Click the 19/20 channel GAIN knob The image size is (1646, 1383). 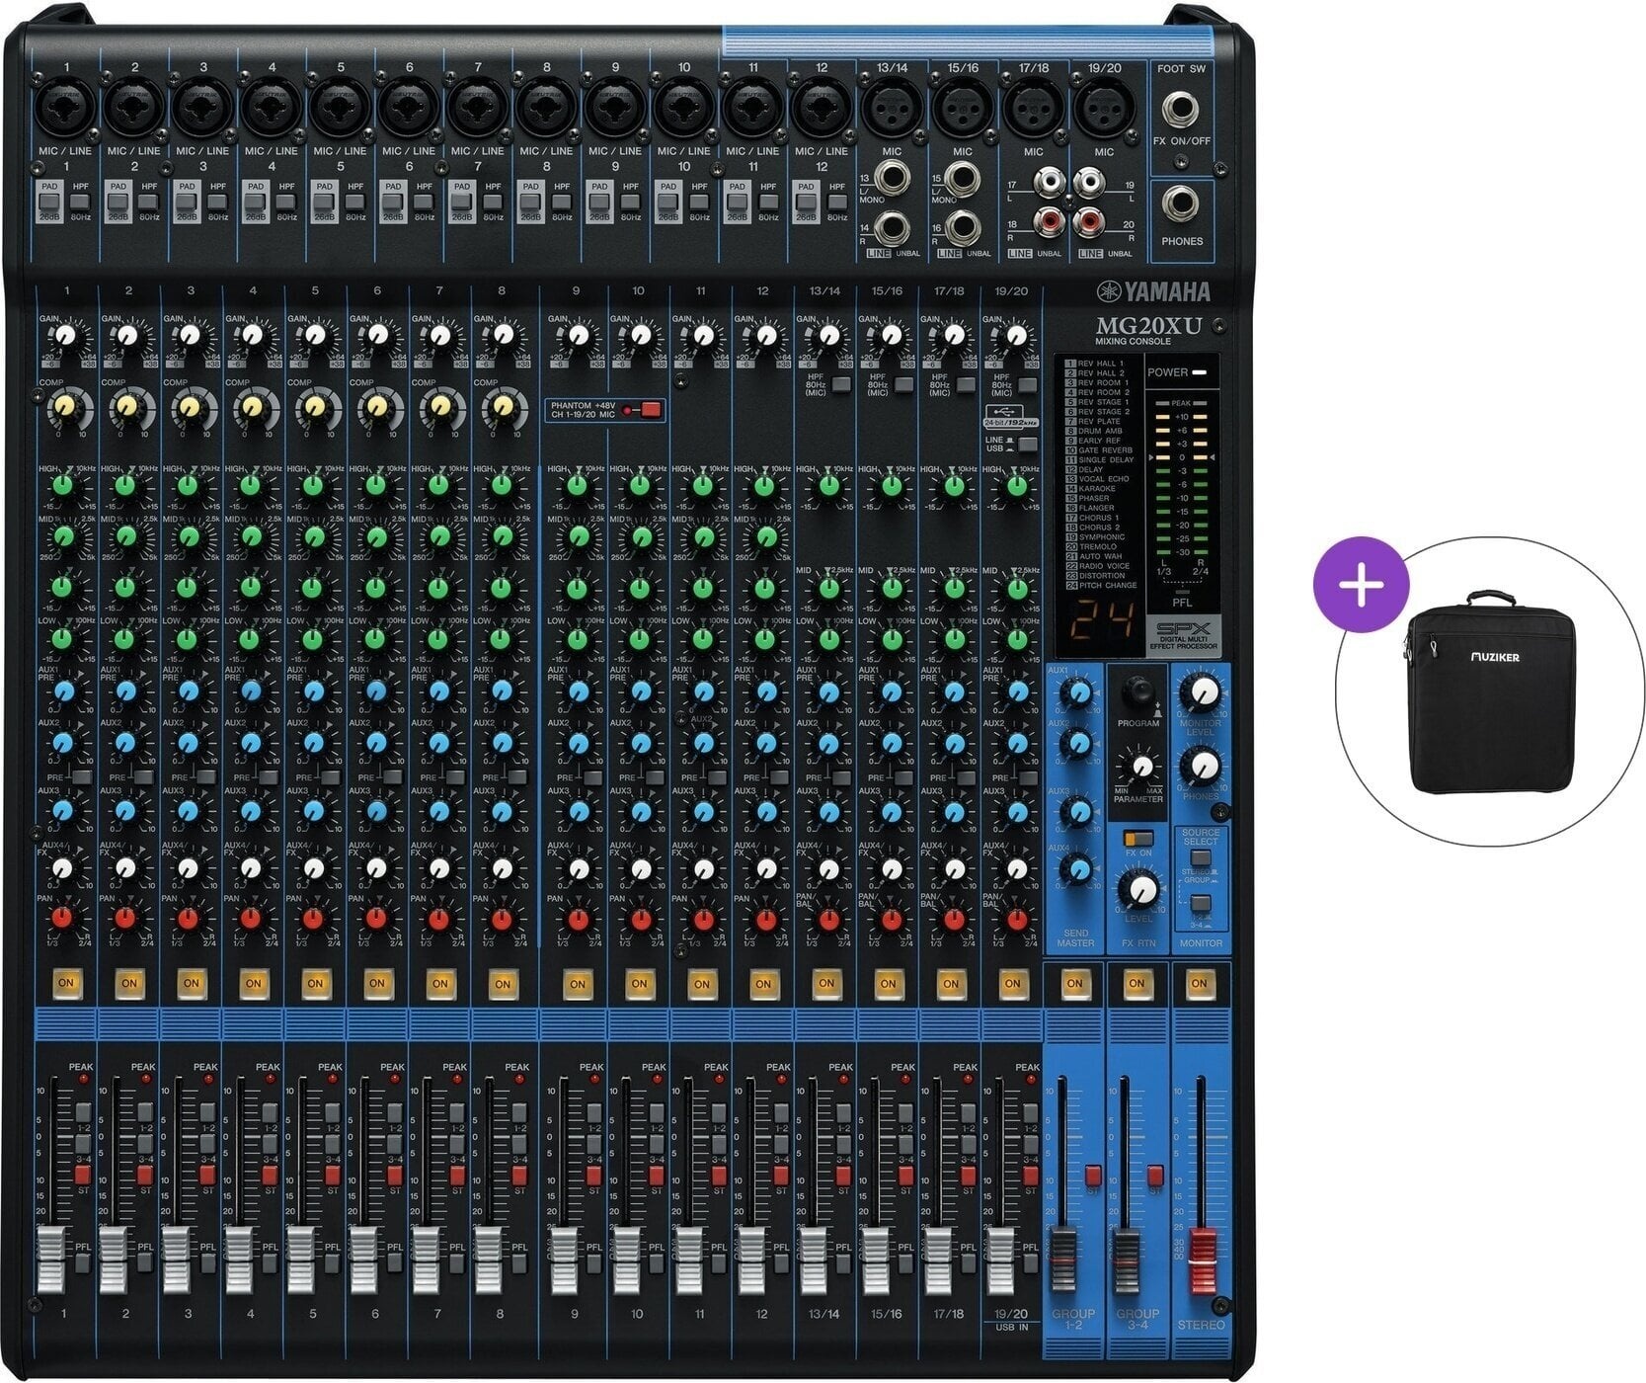pyautogui.click(x=1014, y=336)
